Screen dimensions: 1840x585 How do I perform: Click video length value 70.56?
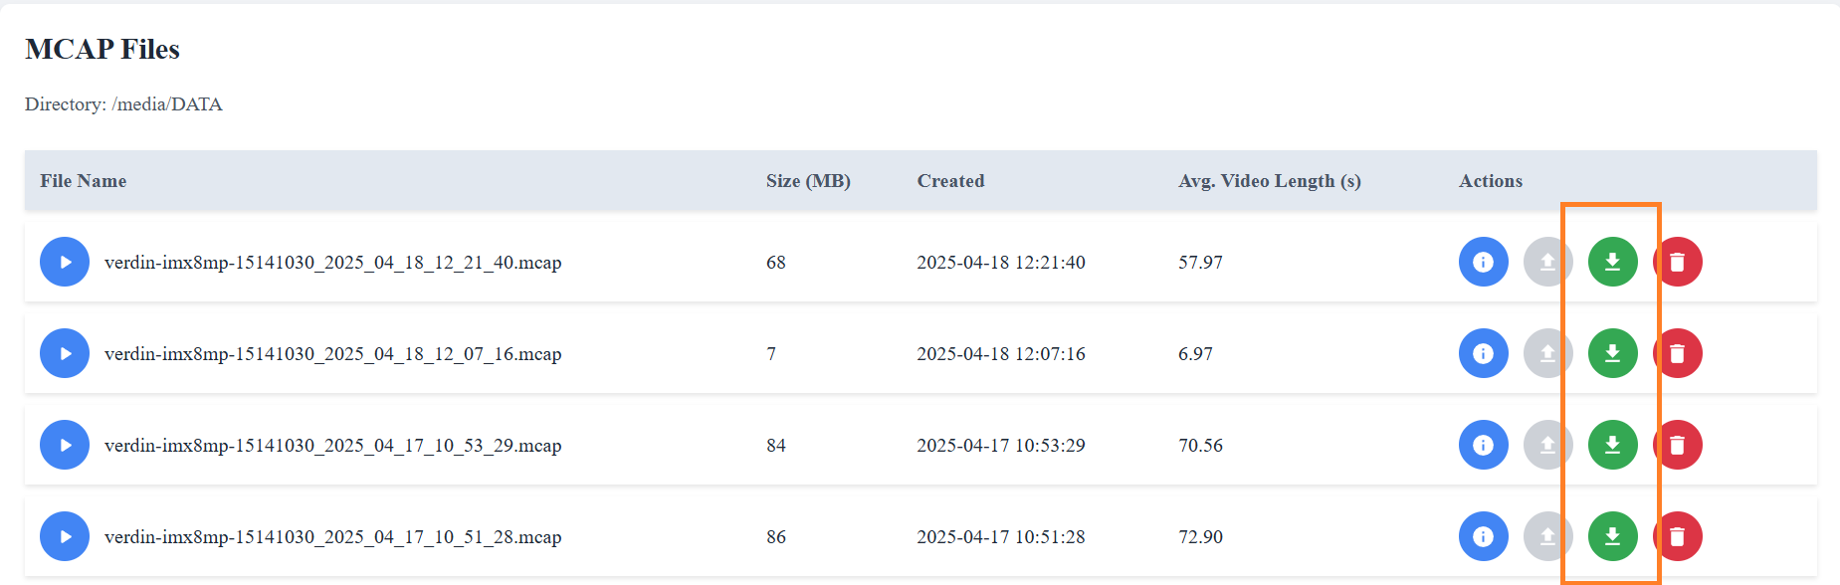(x=1200, y=446)
